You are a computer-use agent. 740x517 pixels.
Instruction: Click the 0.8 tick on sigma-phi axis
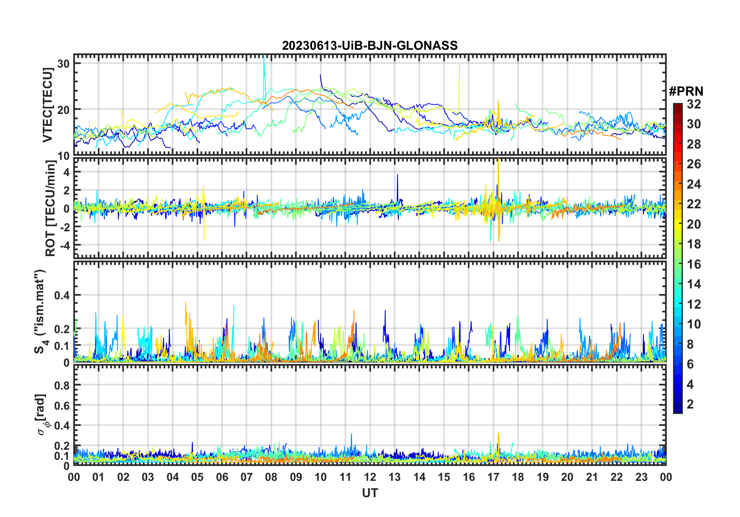pos(61,385)
